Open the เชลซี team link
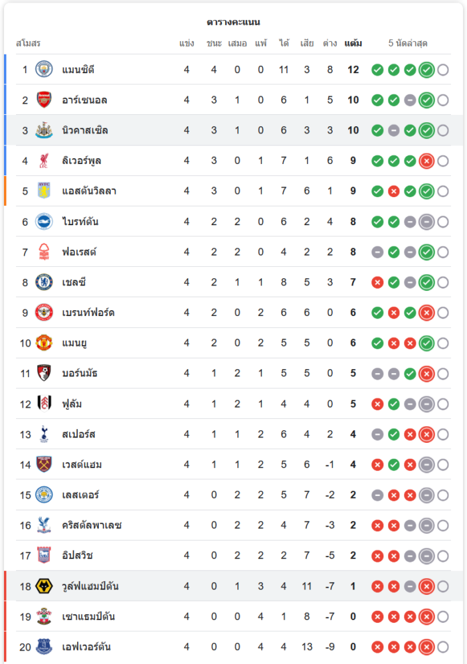 tap(74, 282)
